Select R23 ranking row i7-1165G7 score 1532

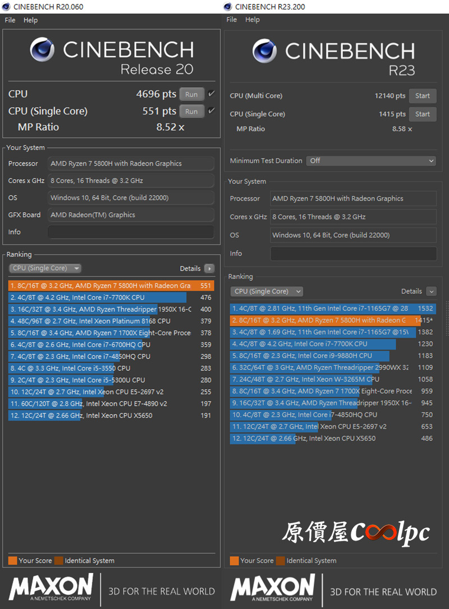[x=333, y=308]
